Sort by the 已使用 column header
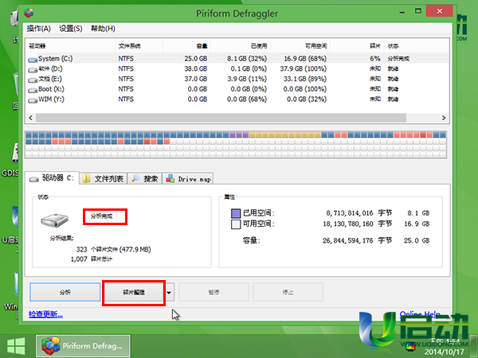Screen dimensions: 478x358 tap(241, 46)
